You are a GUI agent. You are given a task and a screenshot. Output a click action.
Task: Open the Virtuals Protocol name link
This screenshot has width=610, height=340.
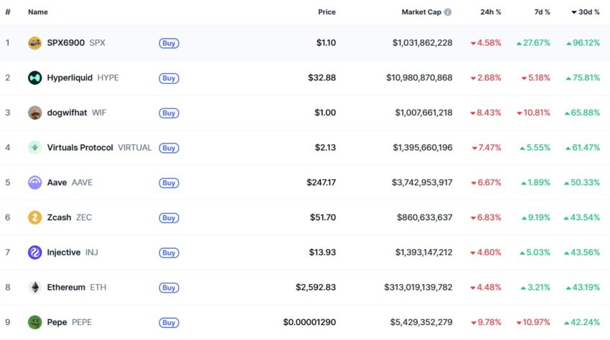(x=80, y=148)
